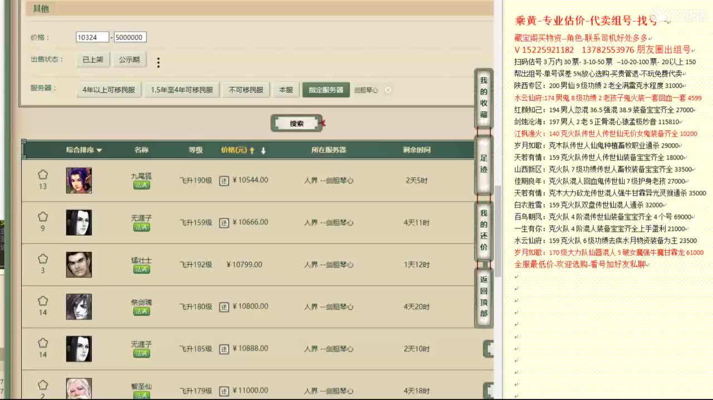Click 剩余时间 column header
The image size is (713, 400).
coord(417,150)
